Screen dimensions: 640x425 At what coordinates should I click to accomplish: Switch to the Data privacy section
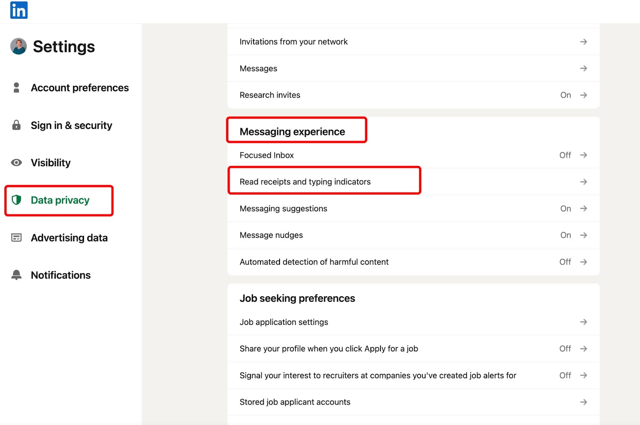pos(60,200)
